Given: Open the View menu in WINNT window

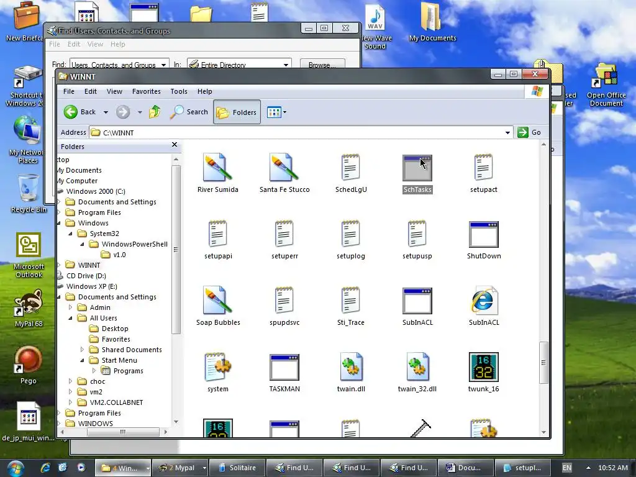Looking at the screenshot, I should coord(114,91).
